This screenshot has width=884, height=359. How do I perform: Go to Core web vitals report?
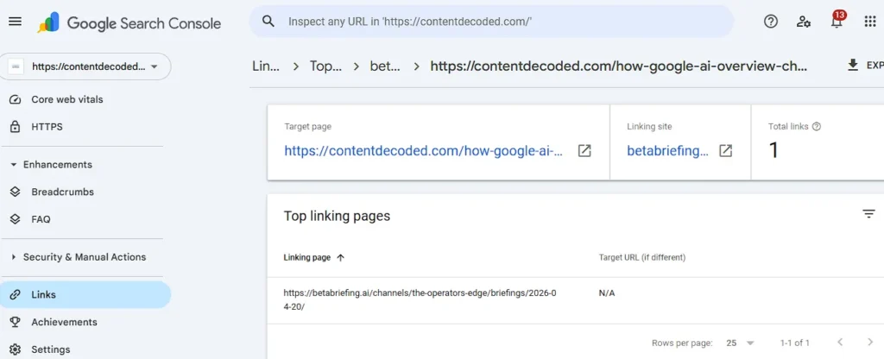coord(67,99)
